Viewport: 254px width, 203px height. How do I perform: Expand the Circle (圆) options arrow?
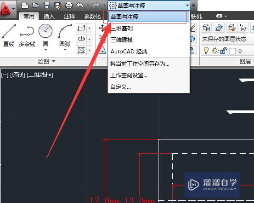pyautogui.click(x=45, y=50)
